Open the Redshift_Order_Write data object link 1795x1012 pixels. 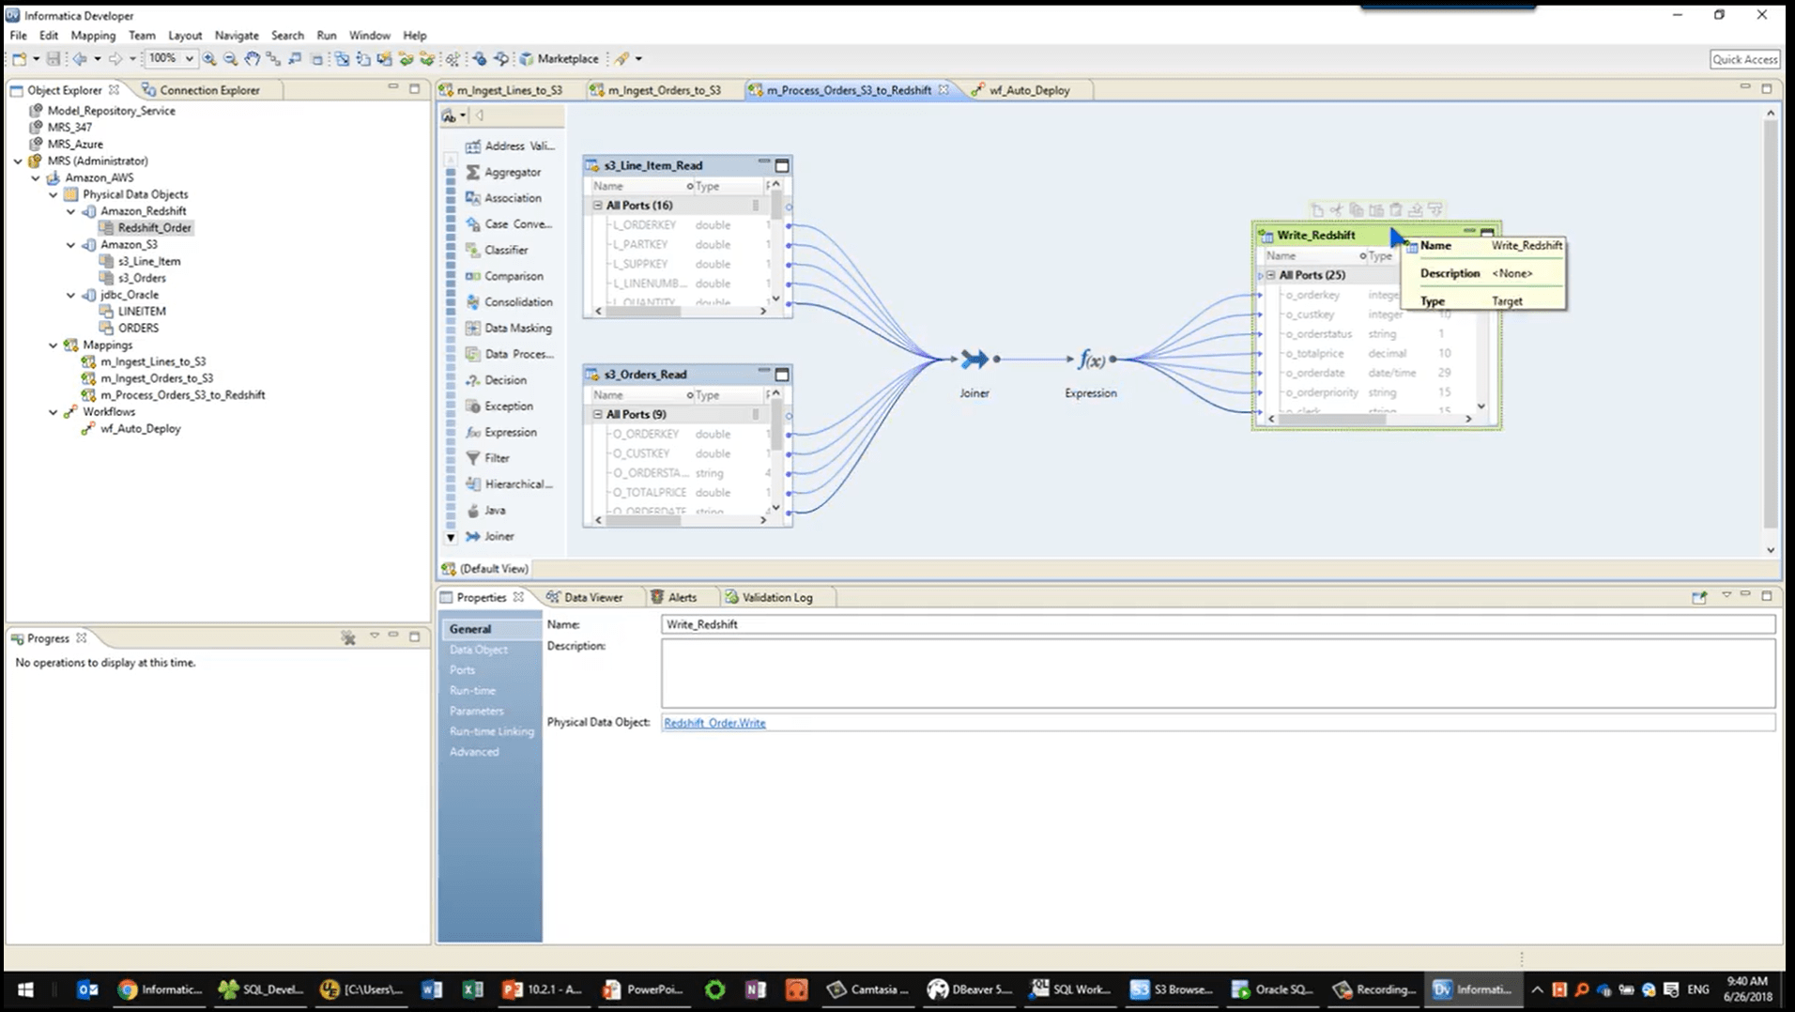714,722
